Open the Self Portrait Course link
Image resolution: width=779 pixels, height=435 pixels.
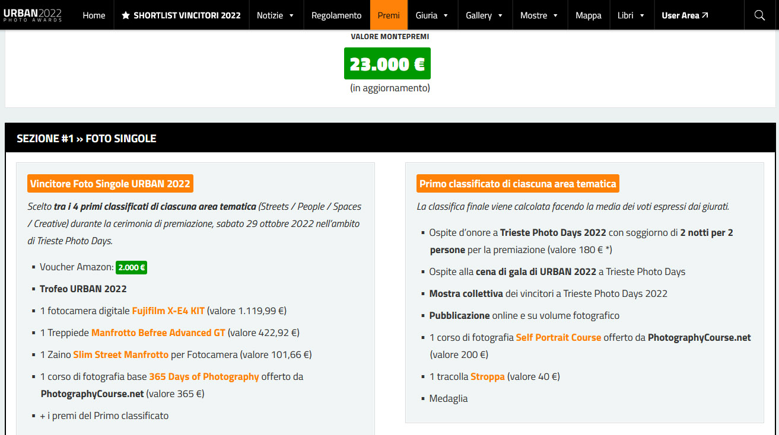(x=559, y=337)
